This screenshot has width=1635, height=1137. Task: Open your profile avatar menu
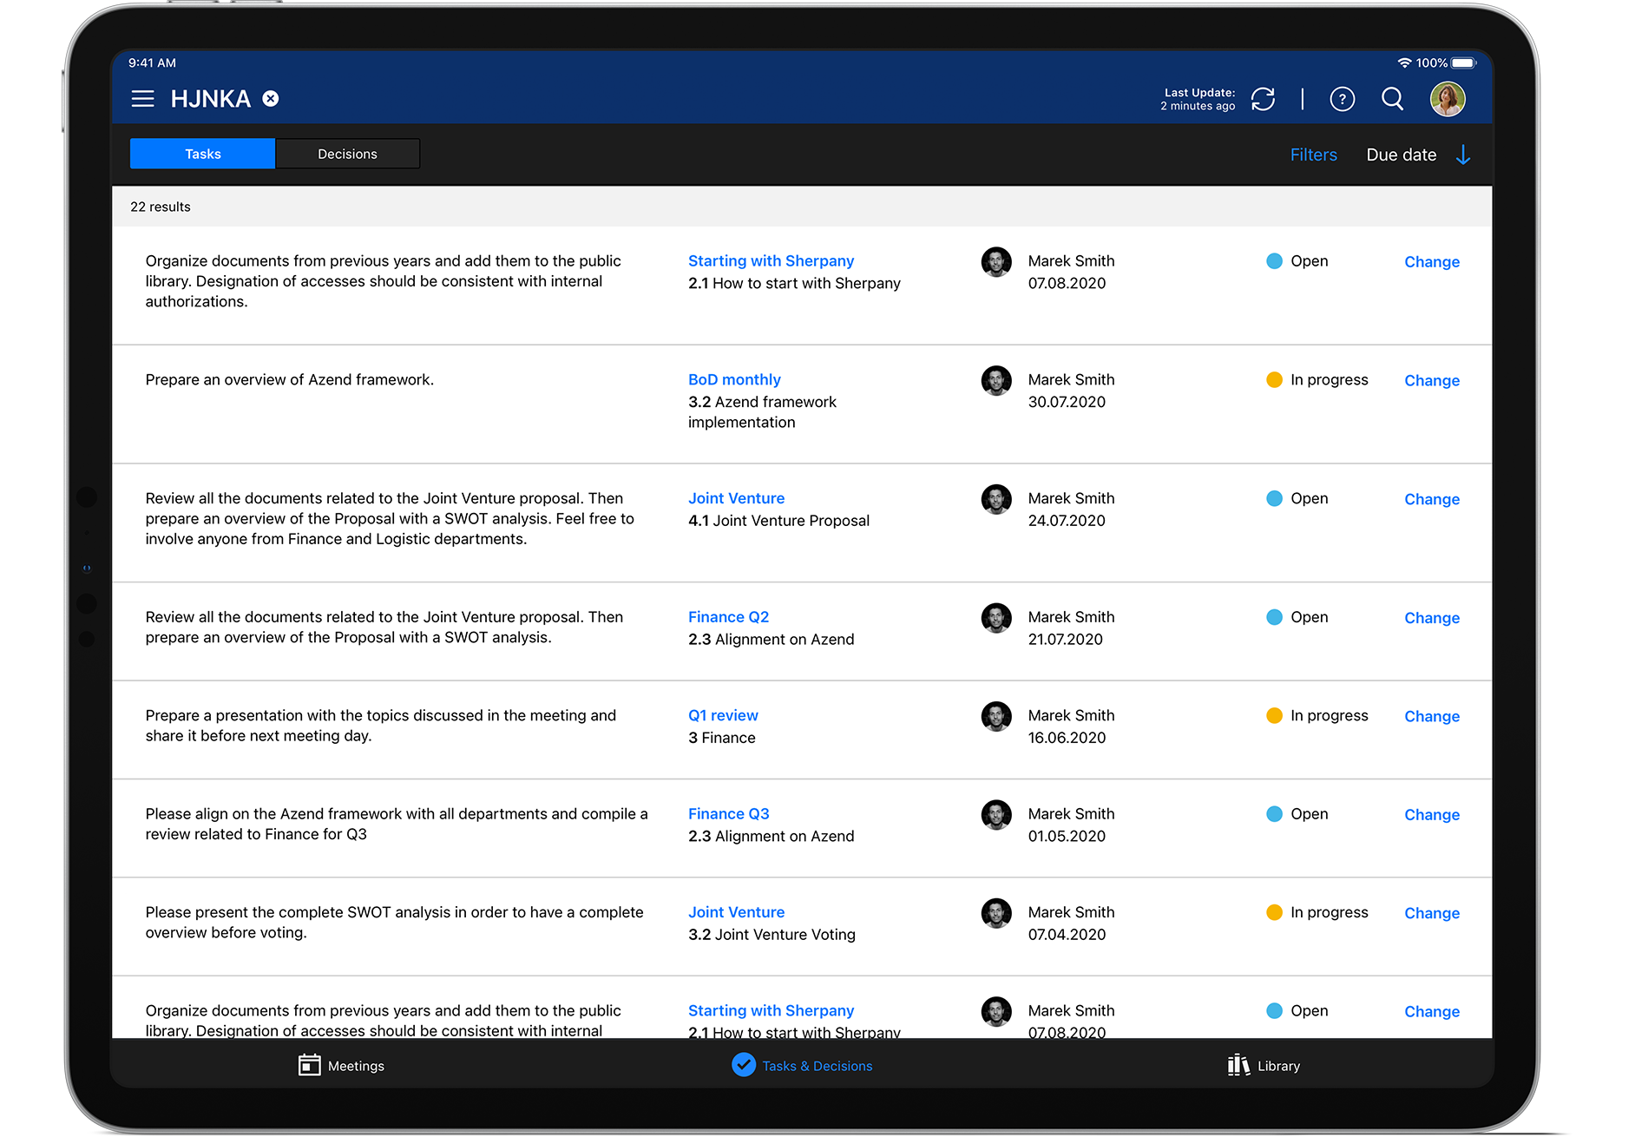1448,99
